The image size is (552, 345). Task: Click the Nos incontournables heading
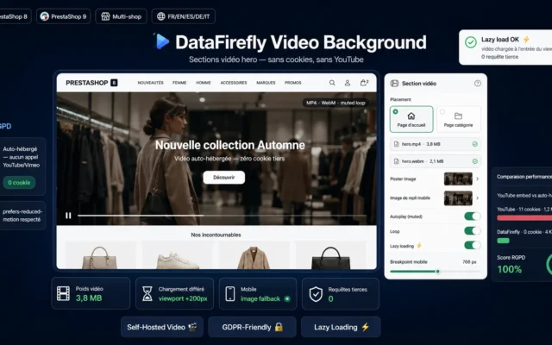[x=216, y=235]
